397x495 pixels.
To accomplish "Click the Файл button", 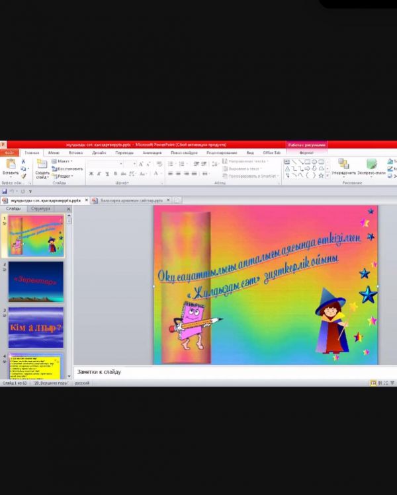I will pyautogui.click(x=10, y=153).
